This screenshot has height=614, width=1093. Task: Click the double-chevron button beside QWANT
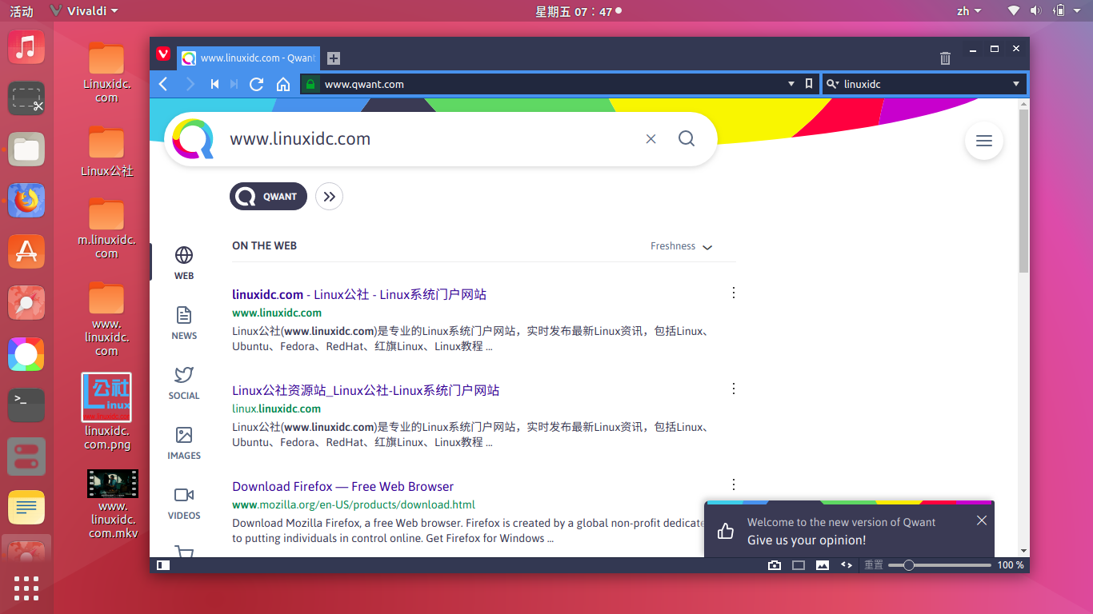(329, 197)
